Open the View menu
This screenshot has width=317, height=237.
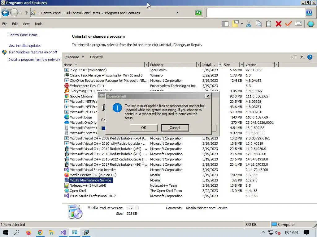26,24
